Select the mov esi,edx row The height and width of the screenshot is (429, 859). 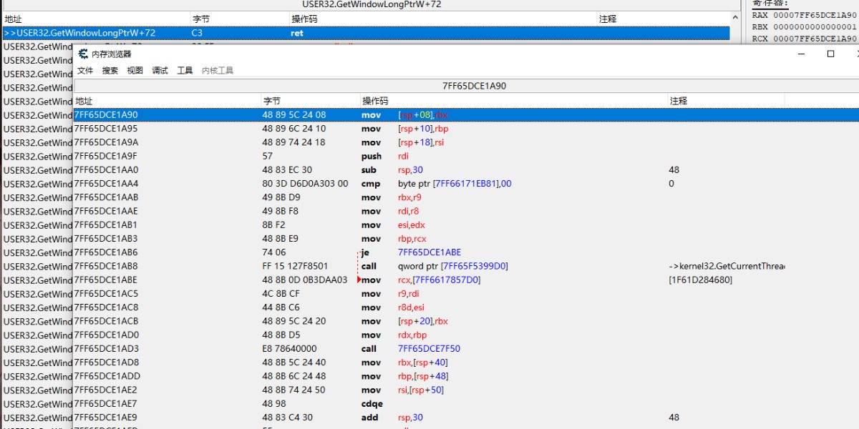(x=467, y=225)
